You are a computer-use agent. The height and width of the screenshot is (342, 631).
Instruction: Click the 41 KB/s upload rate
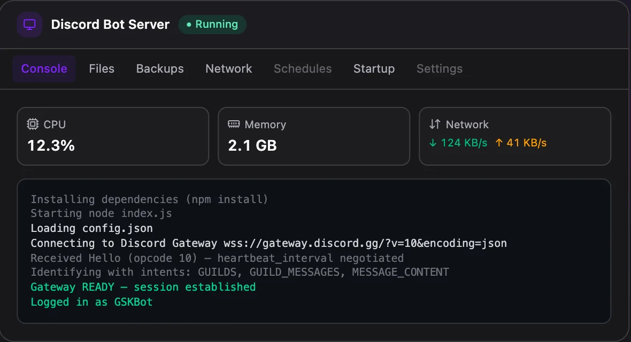(526, 143)
